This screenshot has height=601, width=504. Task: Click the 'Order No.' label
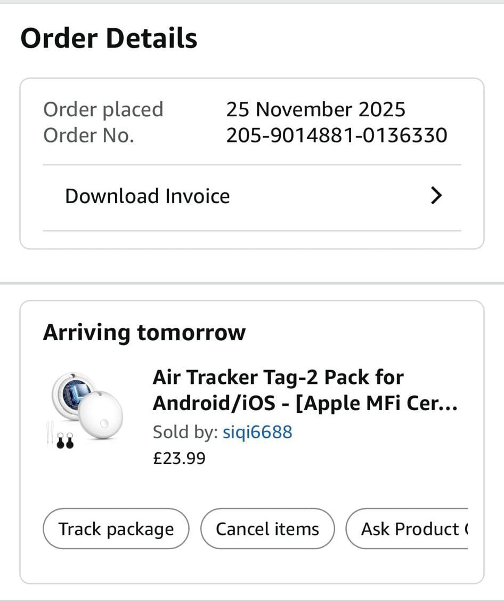88,135
